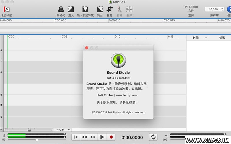Open the 44,100 sample rate dropdown
The width and height of the screenshot is (231, 144).
click(214, 9)
